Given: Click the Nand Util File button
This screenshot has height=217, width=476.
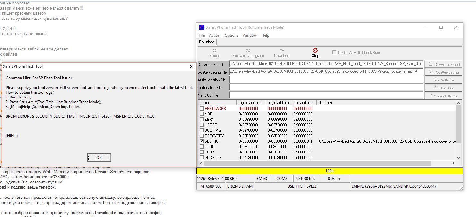Looking at the screenshot, I should 444,96.
